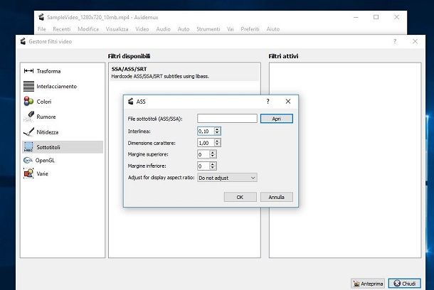434x290 pixels.
Task: Click inside the Filtri attivi list
Action: pos(345,160)
